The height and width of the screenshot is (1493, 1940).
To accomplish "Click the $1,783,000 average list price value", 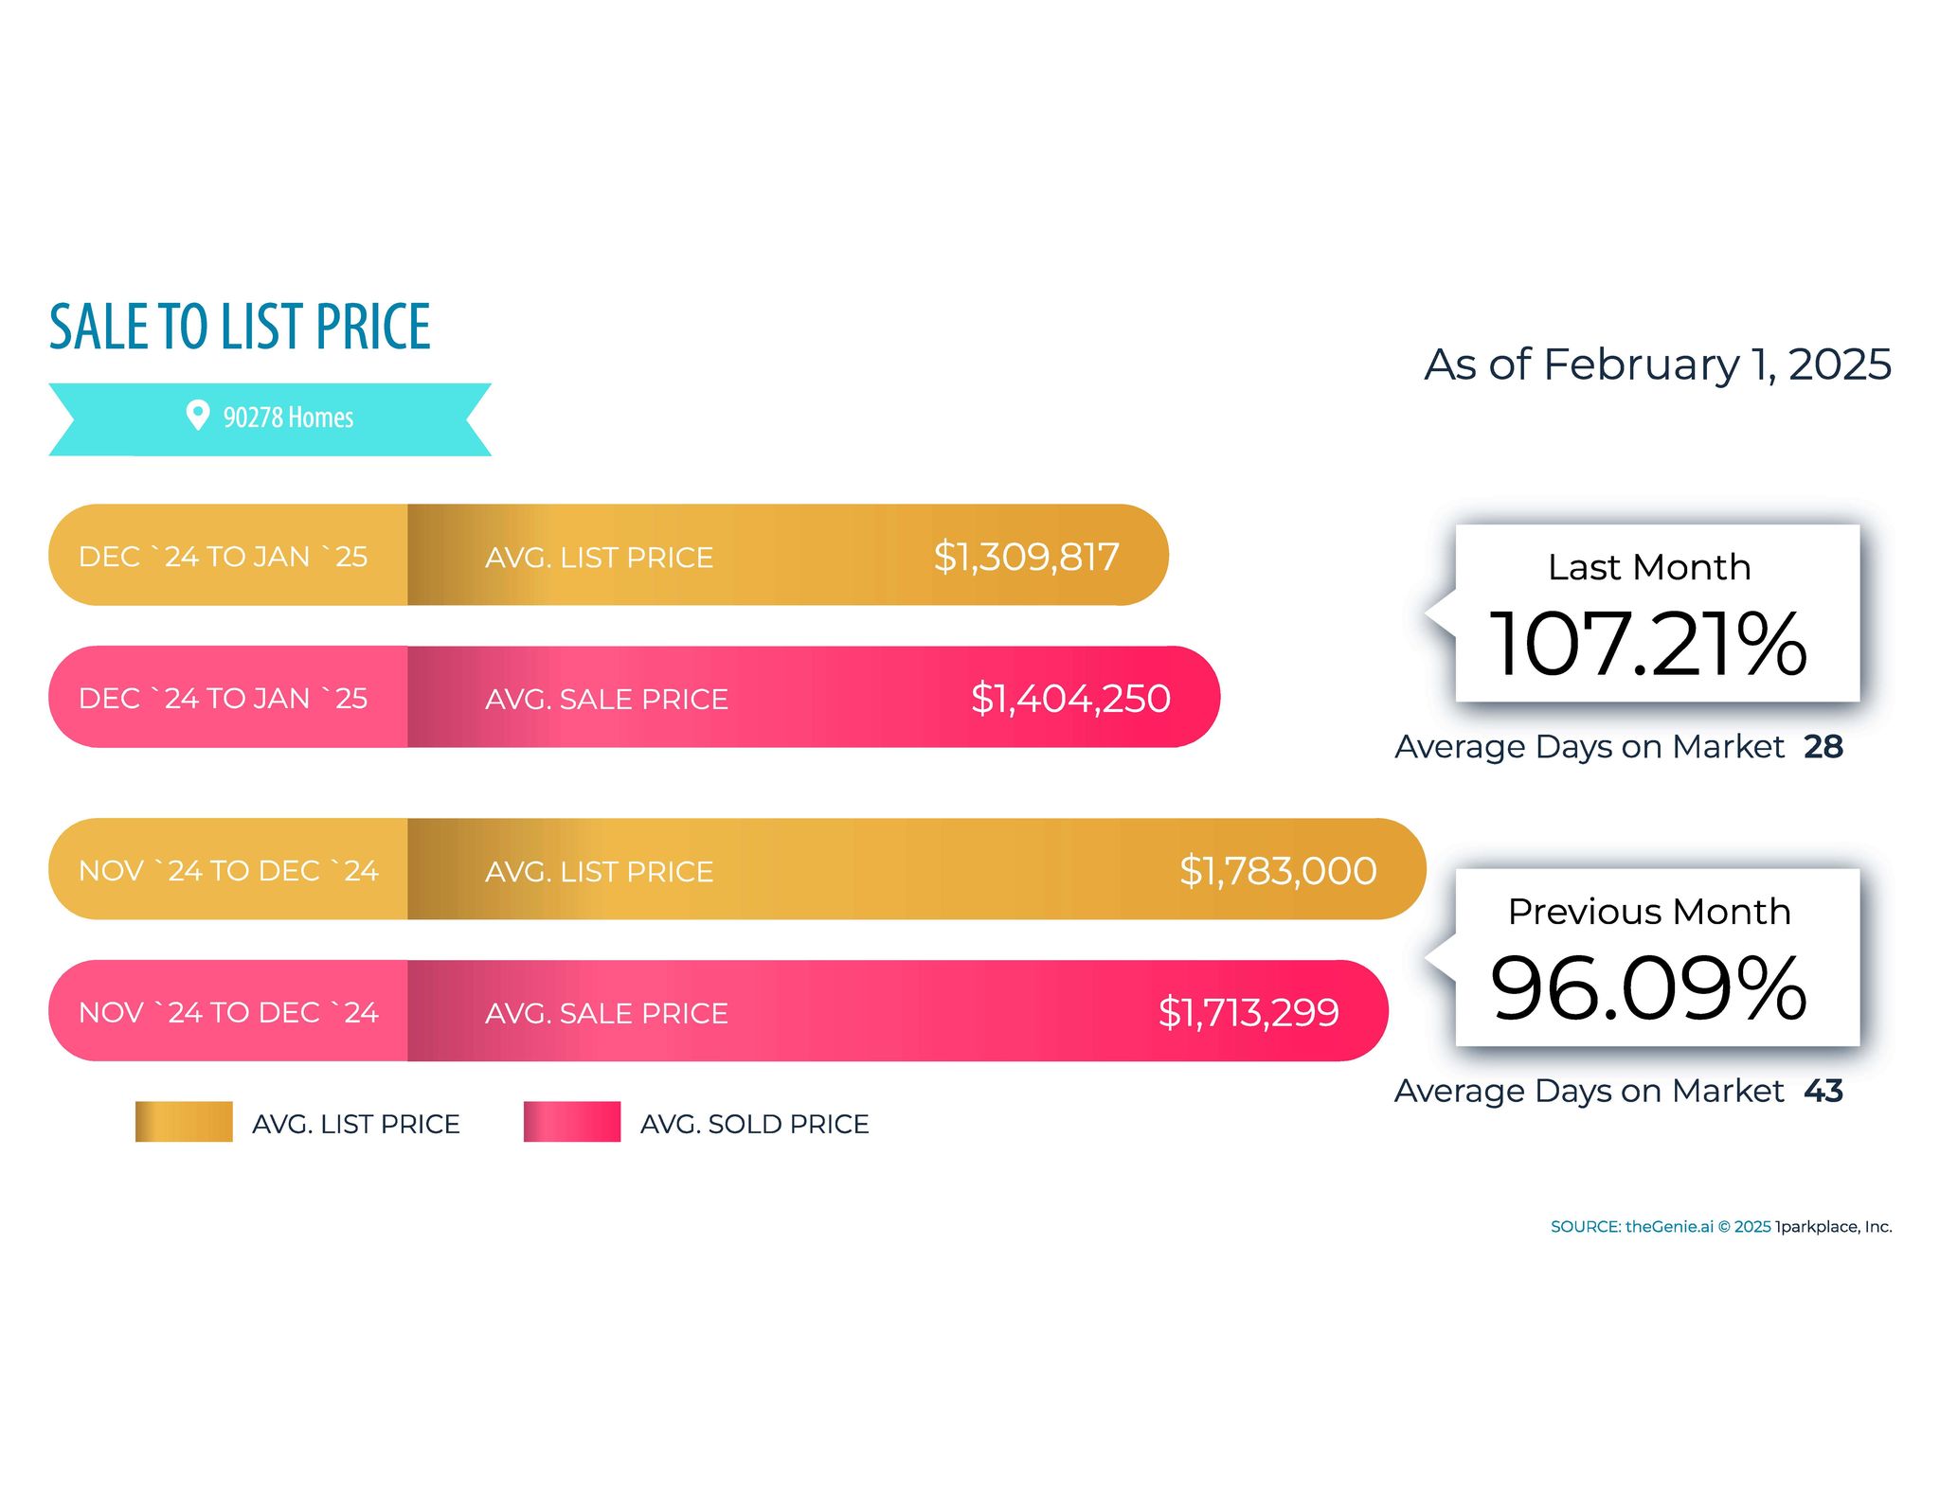I will (1278, 871).
